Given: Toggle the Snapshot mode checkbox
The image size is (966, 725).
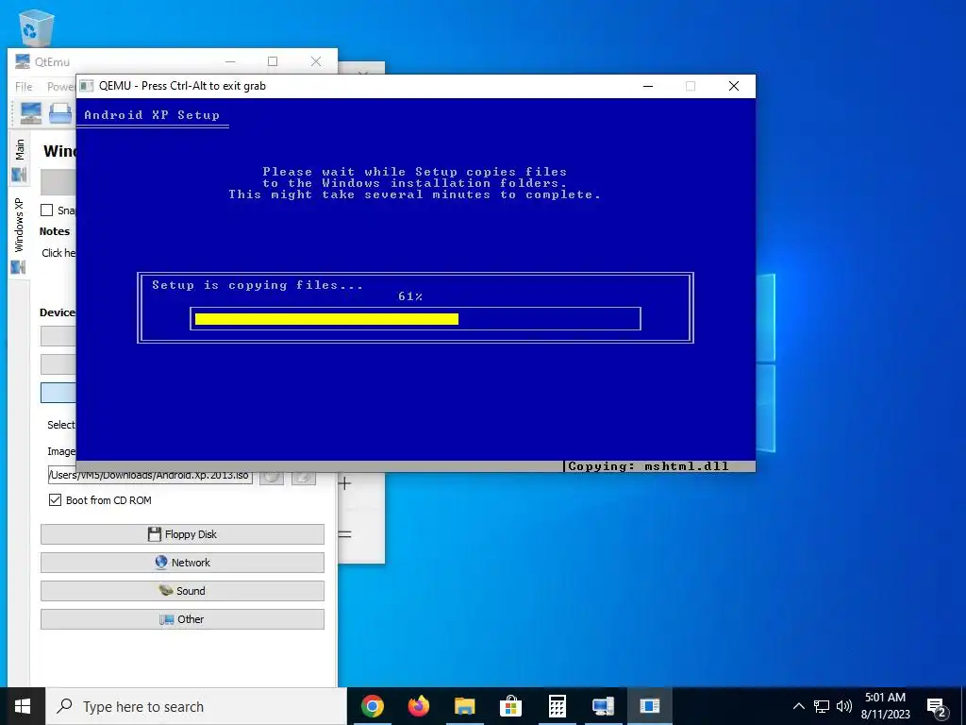Looking at the screenshot, I should pyautogui.click(x=47, y=211).
